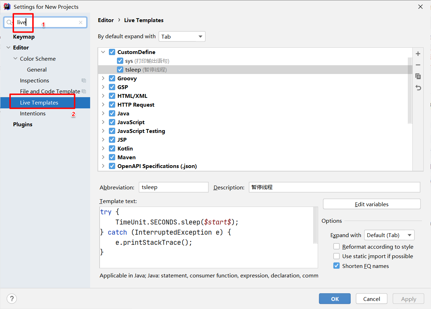The height and width of the screenshot is (309, 431).
Task: Duplicate the selected template via copy icon
Action: pos(418,76)
